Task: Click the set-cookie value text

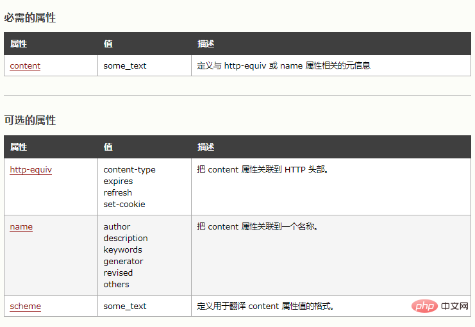Action: tap(124, 205)
